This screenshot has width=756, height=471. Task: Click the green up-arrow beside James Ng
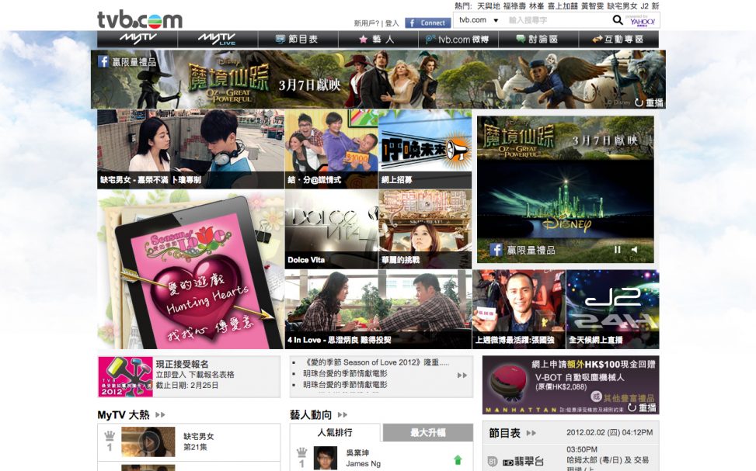coord(458,460)
